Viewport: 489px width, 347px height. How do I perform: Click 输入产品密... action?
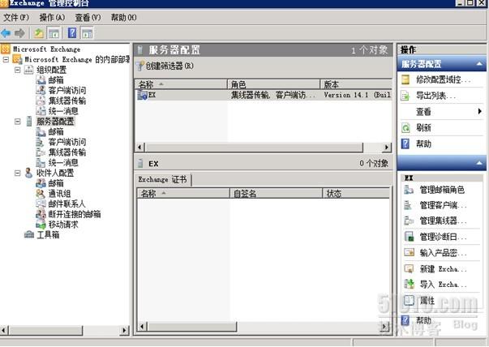coord(442,253)
